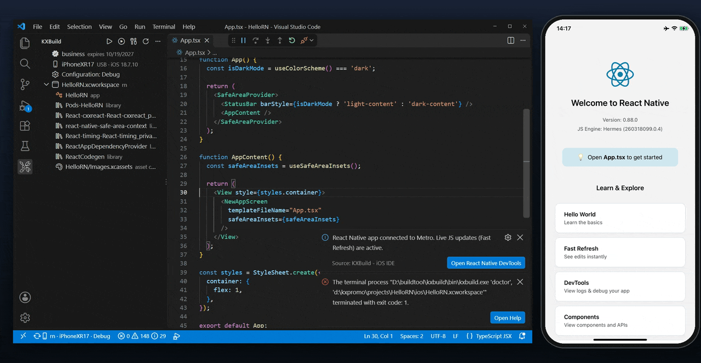Open the View menu

tap(106, 27)
